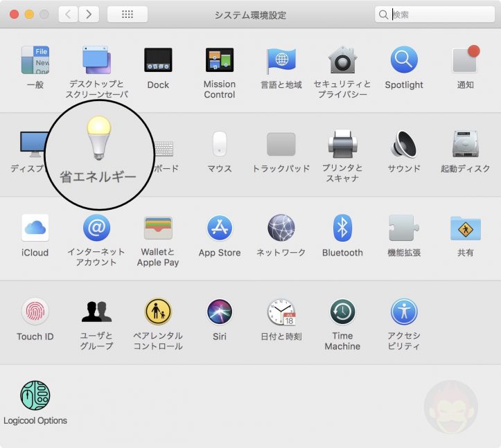The height and width of the screenshot is (448, 501).
Task: Open Language & Region (言語と地域) pane
Action: click(281, 60)
